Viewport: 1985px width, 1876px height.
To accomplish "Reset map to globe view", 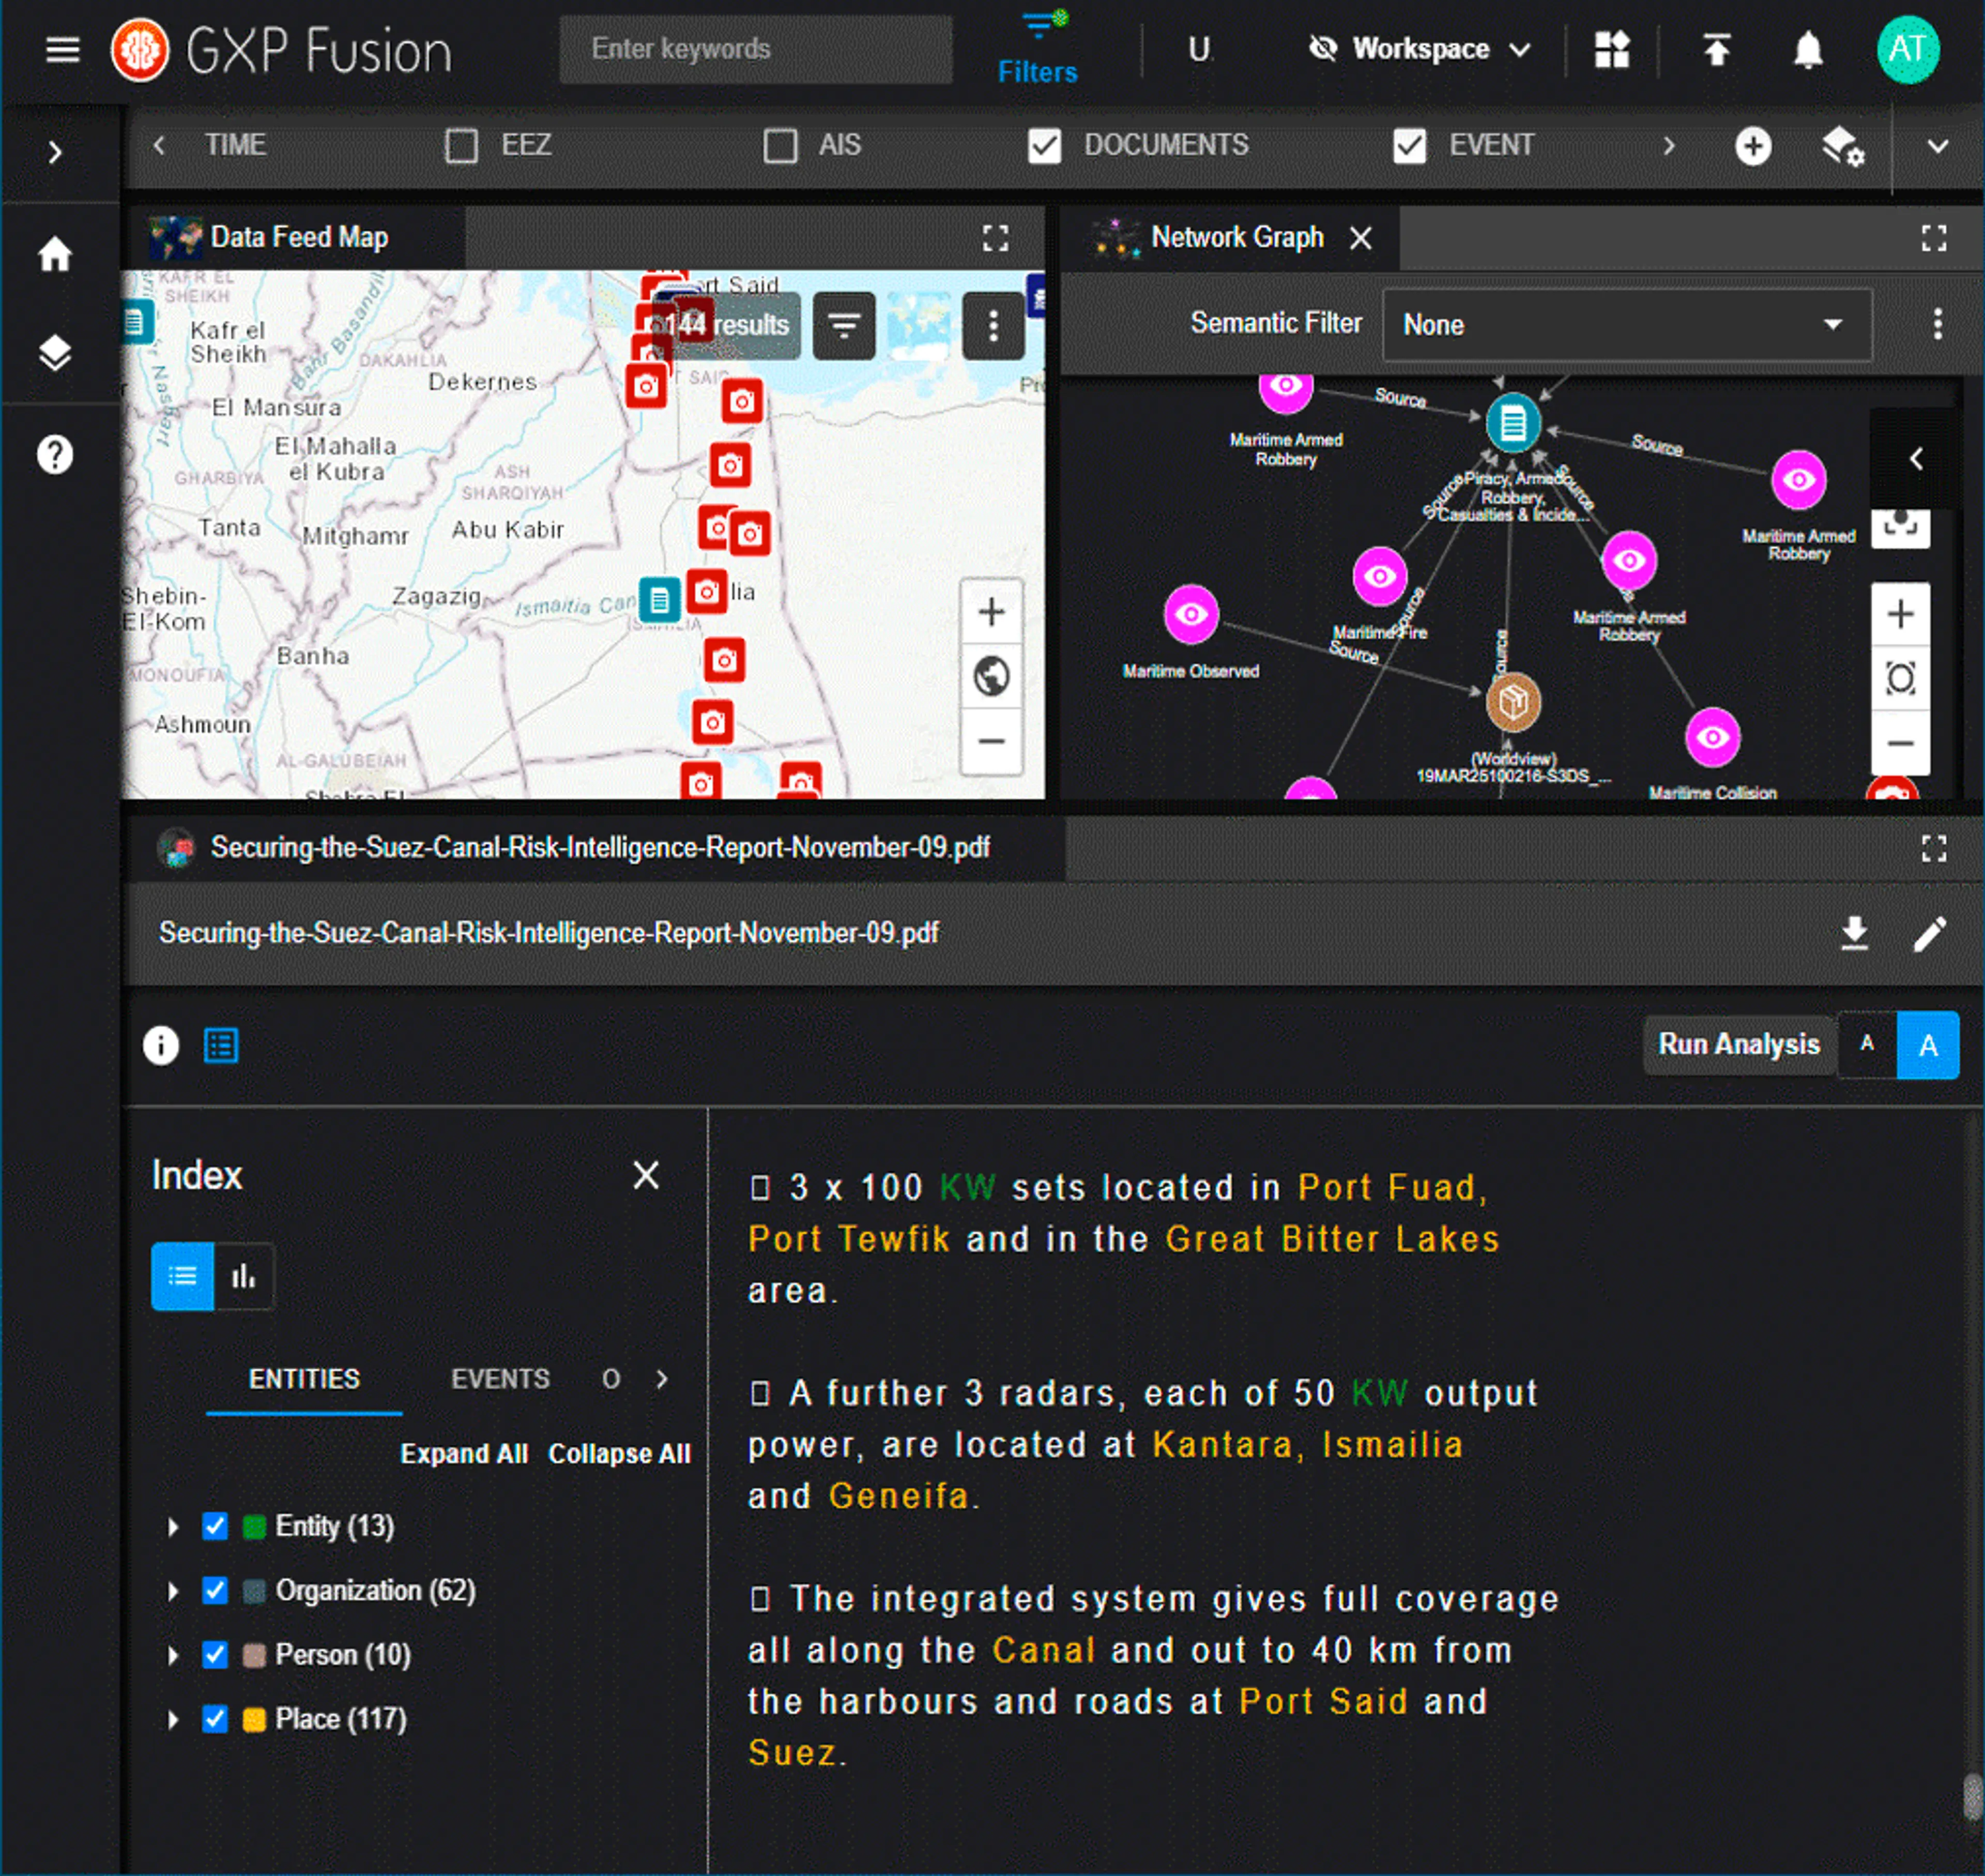I will point(990,677).
